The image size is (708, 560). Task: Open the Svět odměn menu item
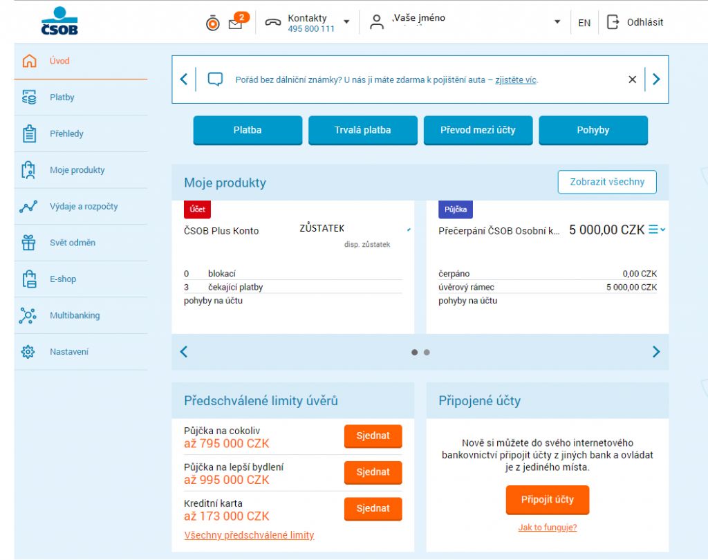pyautogui.click(x=81, y=243)
